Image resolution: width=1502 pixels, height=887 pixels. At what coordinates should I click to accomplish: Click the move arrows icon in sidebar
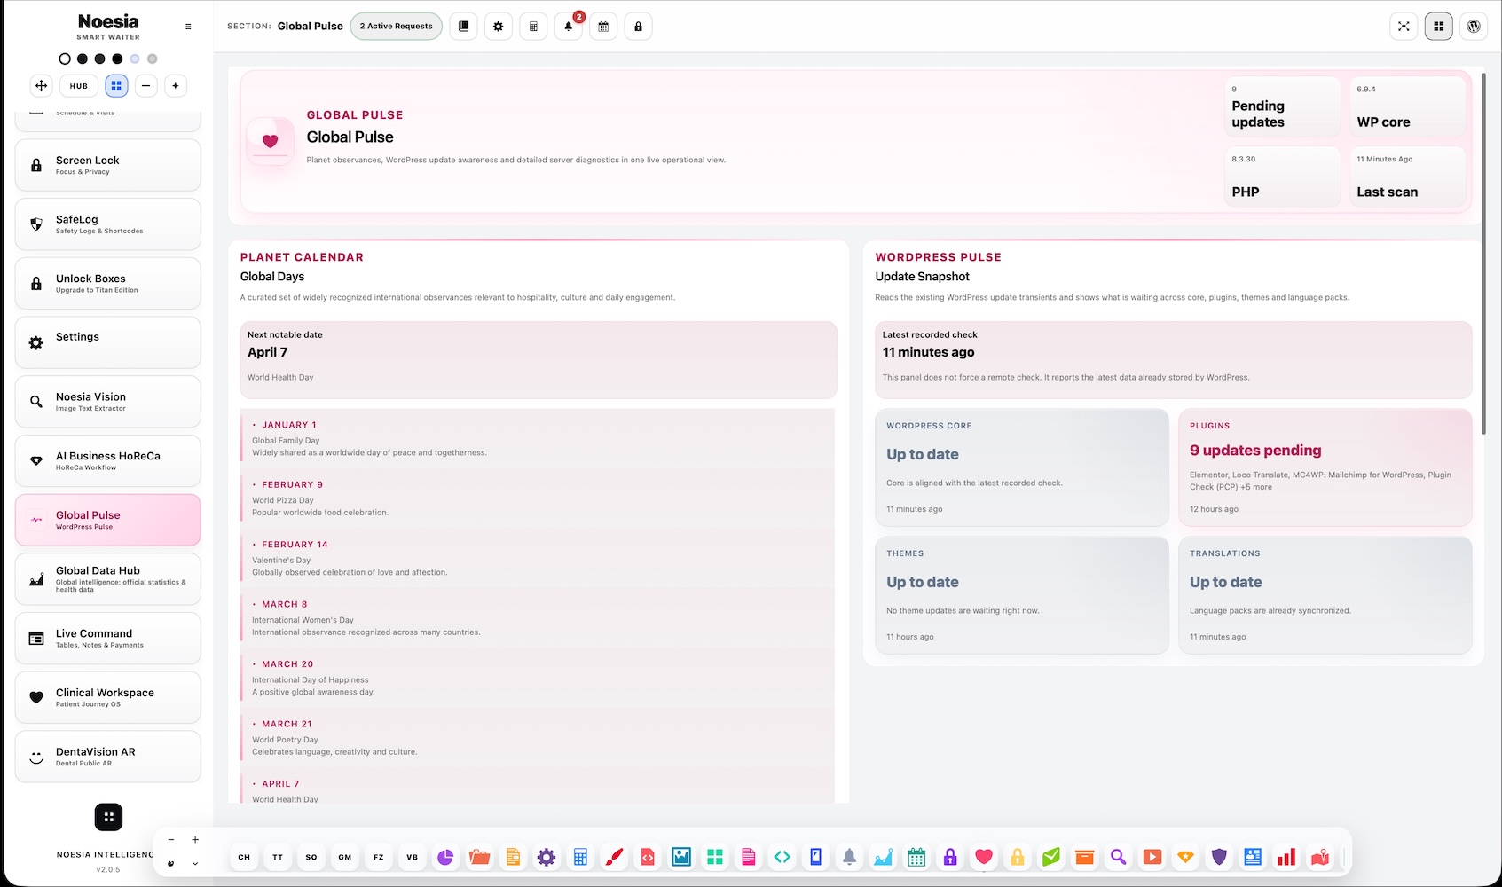coord(41,86)
